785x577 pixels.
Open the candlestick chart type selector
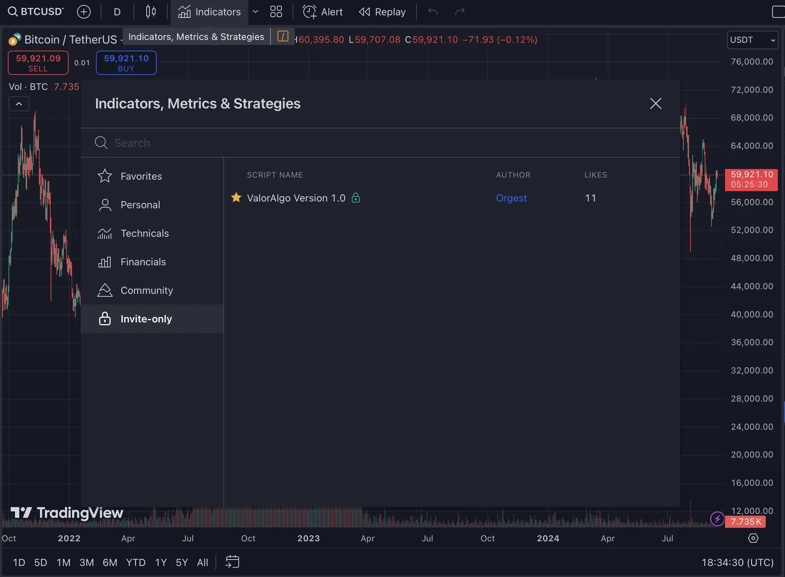[151, 12]
